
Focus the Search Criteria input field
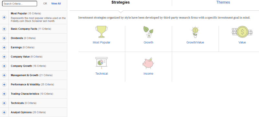(x=20, y=4)
